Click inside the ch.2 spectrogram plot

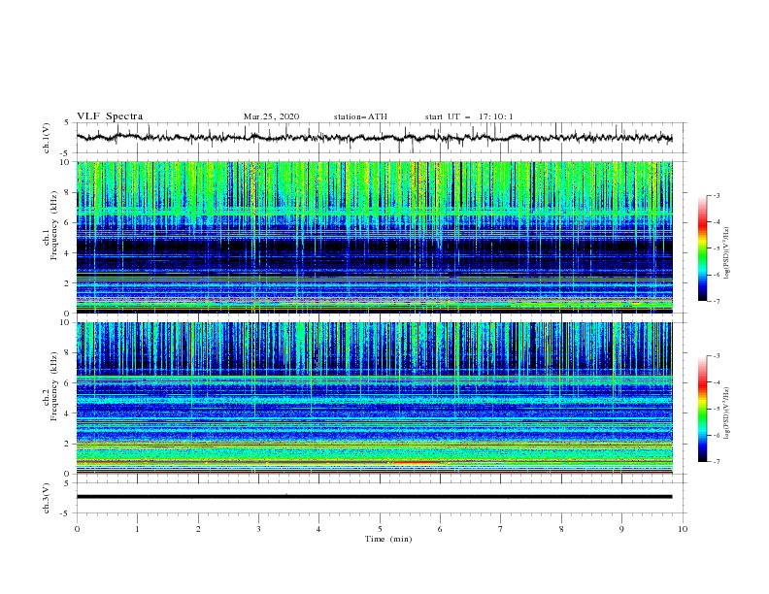pyautogui.click(x=374, y=398)
